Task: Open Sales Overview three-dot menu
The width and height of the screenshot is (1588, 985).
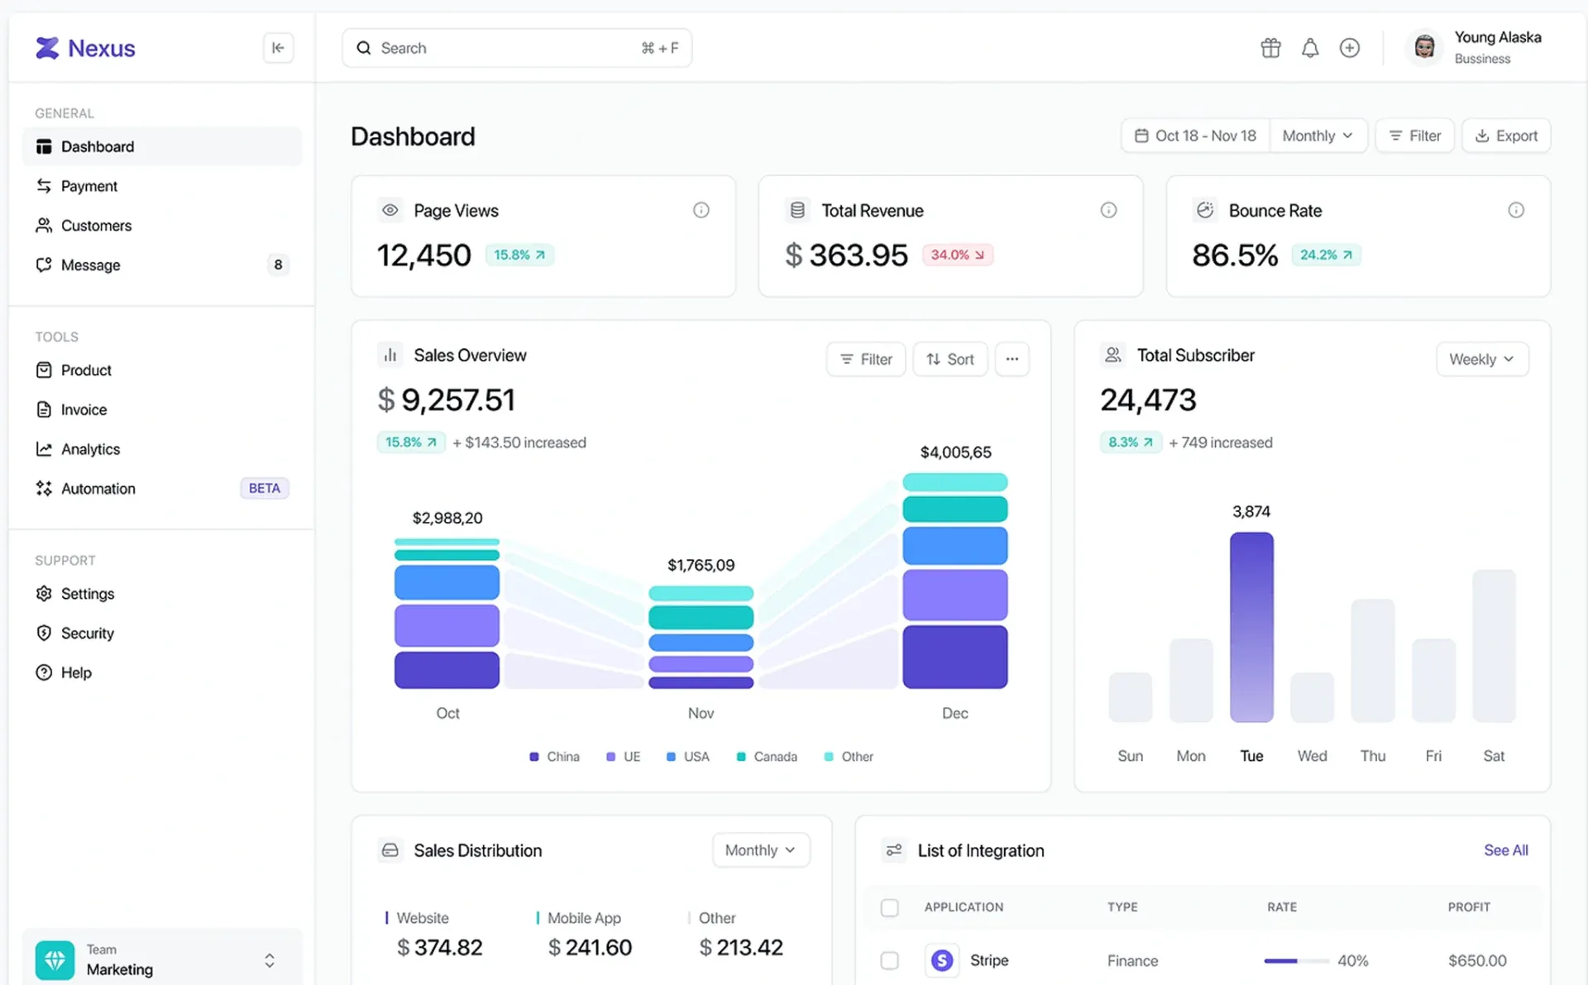Action: pyautogui.click(x=1012, y=359)
